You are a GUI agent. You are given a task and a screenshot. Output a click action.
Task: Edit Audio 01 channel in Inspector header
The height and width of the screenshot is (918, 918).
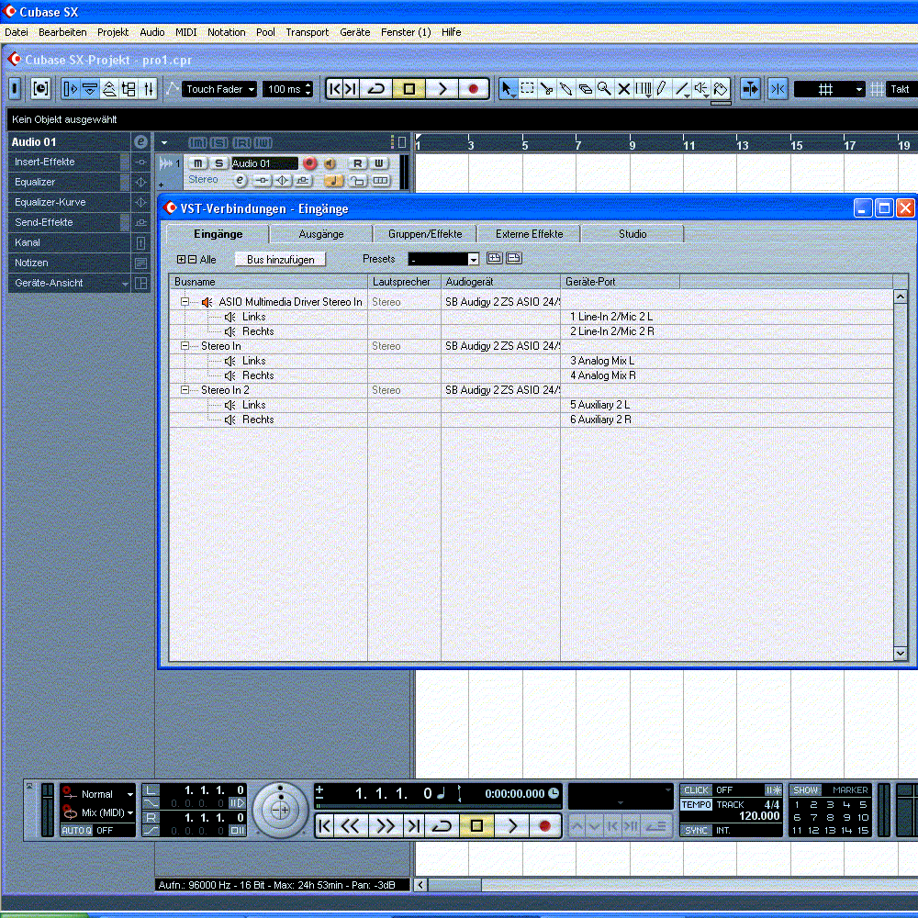pos(140,141)
